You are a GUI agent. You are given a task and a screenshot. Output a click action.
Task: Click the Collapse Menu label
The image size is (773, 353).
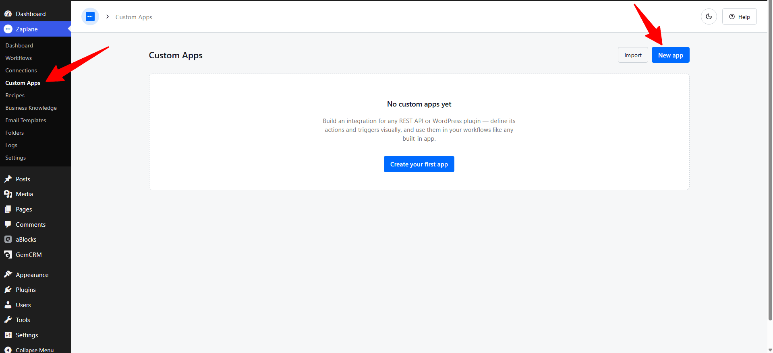pyautogui.click(x=35, y=350)
